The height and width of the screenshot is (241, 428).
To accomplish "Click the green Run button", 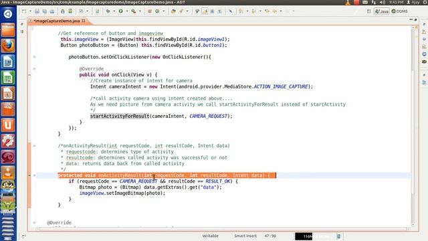I will 120,11.
